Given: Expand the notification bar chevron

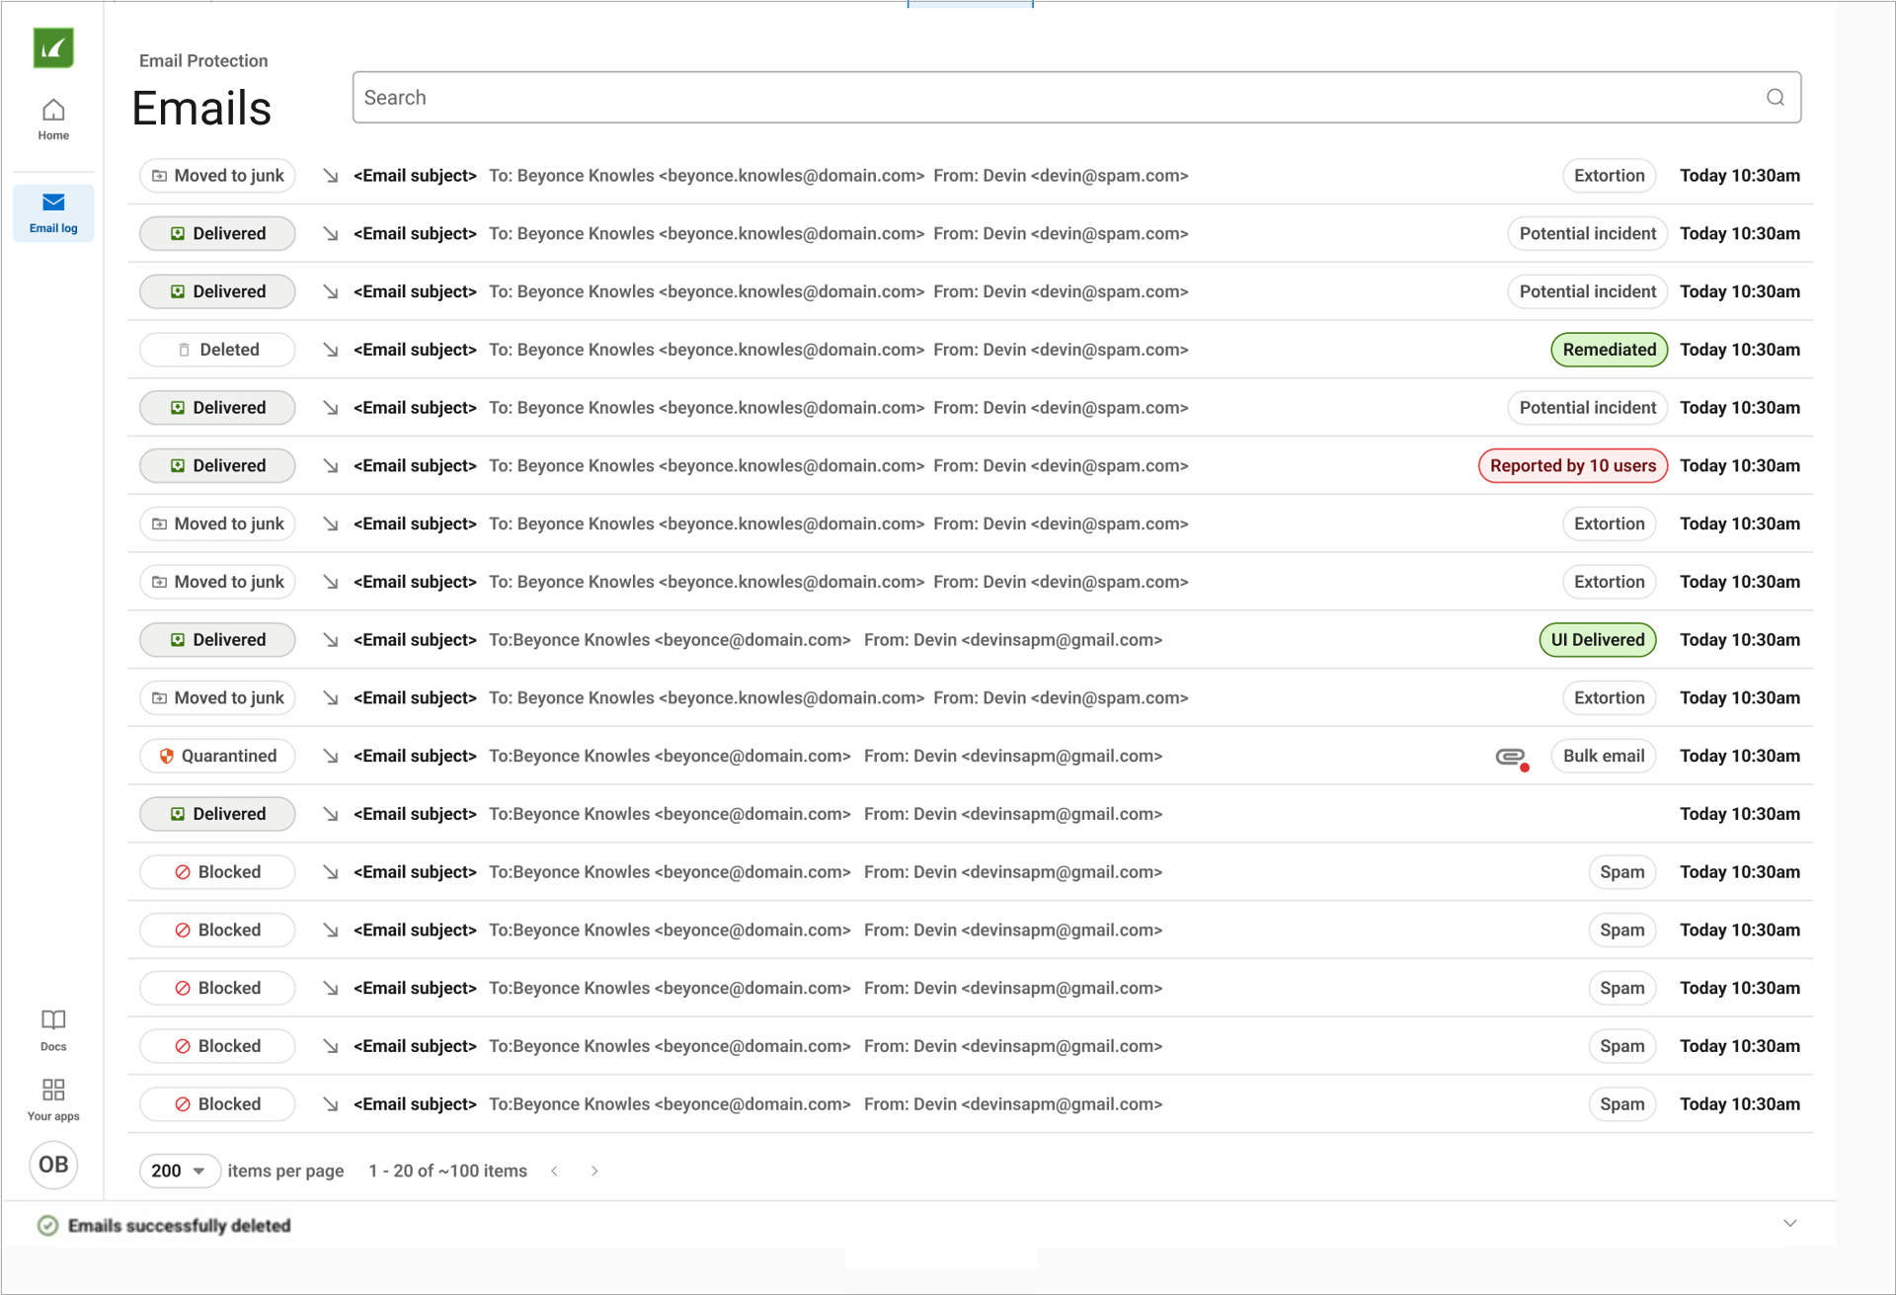Looking at the screenshot, I should pyautogui.click(x=1789, y=1223).
